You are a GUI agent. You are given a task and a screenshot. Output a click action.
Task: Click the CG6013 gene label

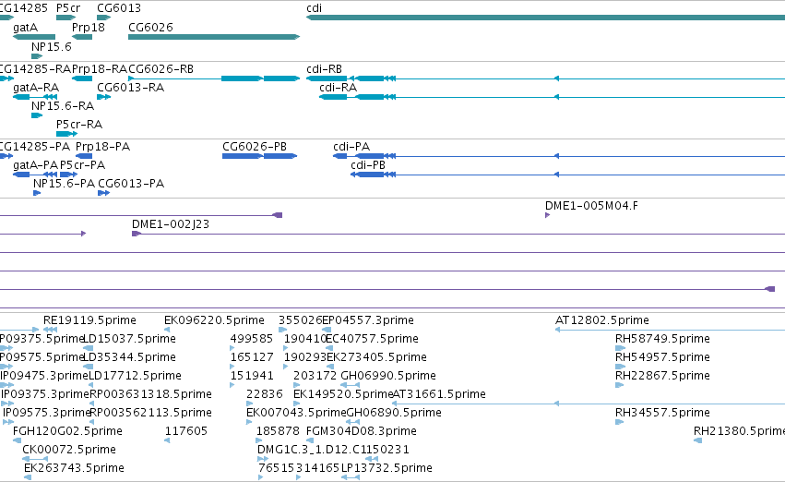pyautogui.click(x=119, y=8)
